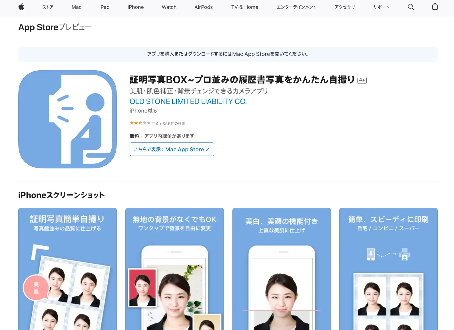
Task: Open the iPad menu item
Action: (105, 7)
